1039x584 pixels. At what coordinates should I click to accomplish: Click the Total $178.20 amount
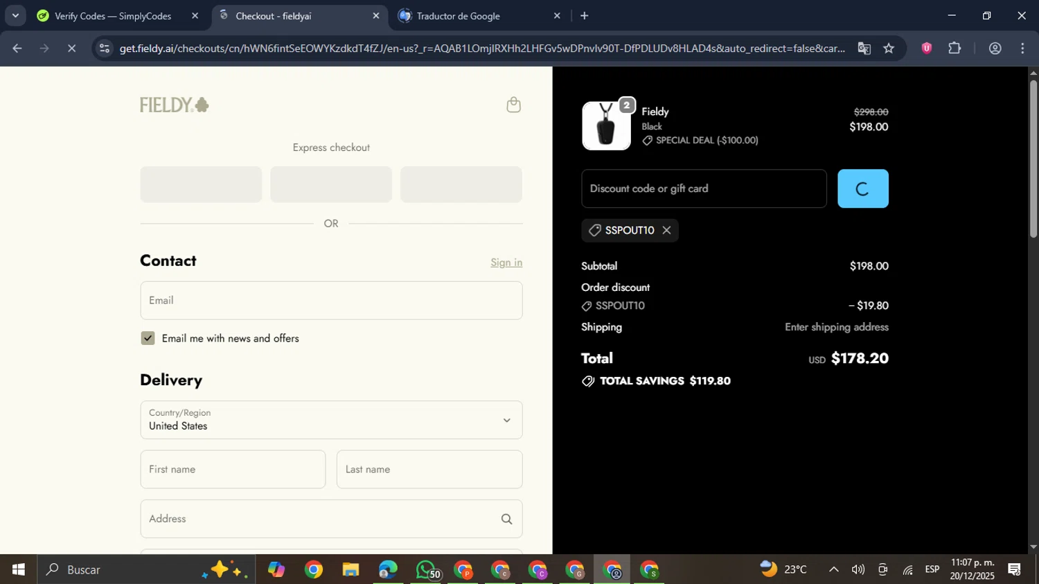[860, 358]
